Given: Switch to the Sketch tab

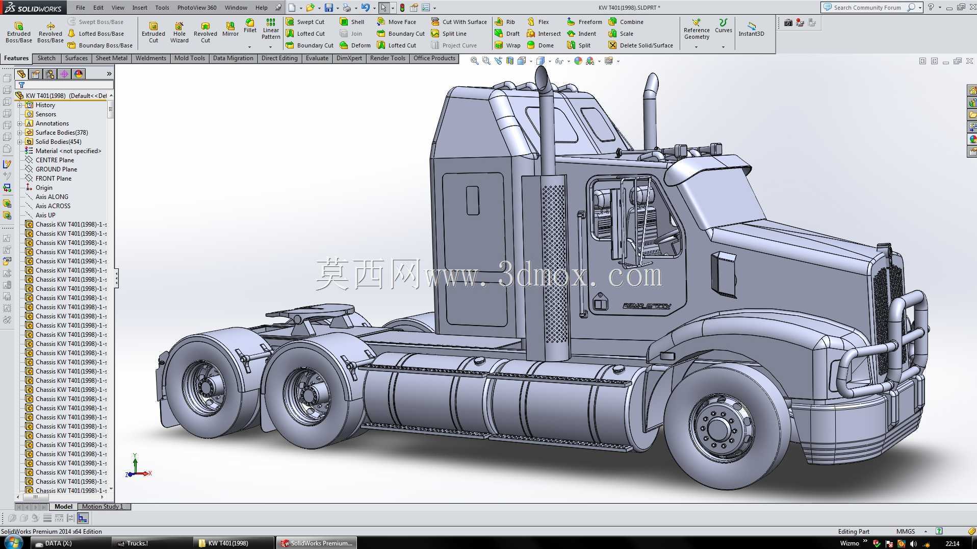Looking at the screenshot, I should point(46,58).
